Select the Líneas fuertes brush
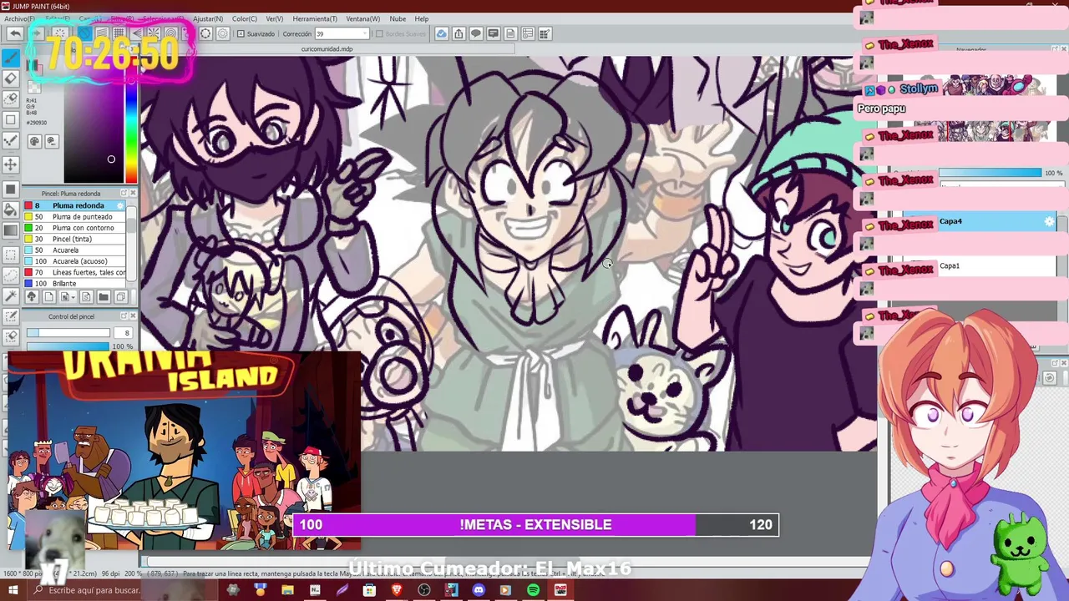Image resolution: width=1069 pixels, height=601 pixels. 73,272
